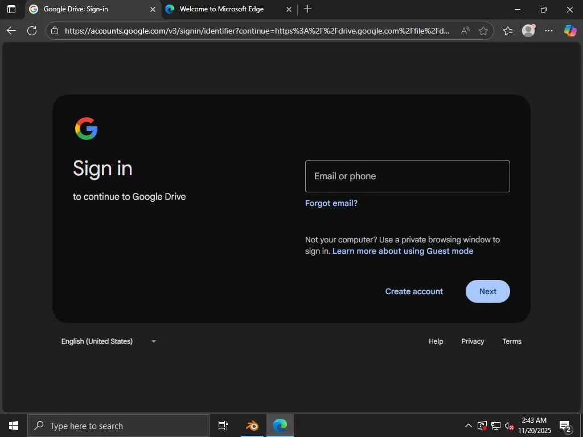Screen dimensions: 583x437
Task: Open the Forgot email? link
Action: coord(331,203)
